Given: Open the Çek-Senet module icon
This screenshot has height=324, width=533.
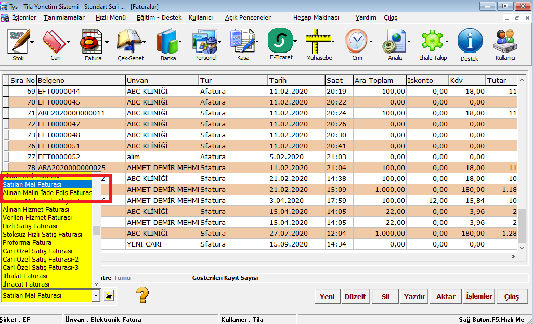Looking at the screenshot, I should pos(130,43).
